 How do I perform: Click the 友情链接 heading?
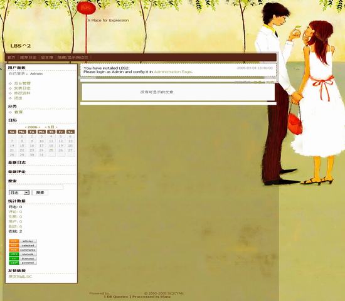17,270
